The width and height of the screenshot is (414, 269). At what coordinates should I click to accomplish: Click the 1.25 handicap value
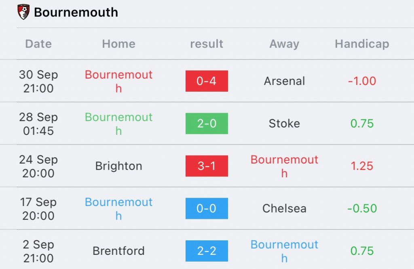pyautogui.click(x=362, y=166)
